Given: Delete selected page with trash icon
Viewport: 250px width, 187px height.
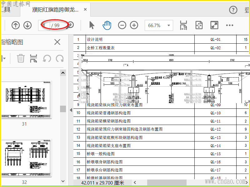Looking at the screenshot, I should (21, 58).
